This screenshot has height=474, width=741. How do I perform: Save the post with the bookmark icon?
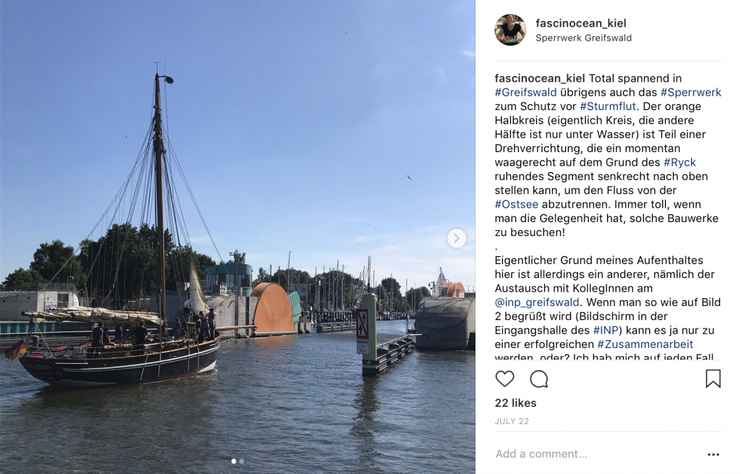coord(713,378)
